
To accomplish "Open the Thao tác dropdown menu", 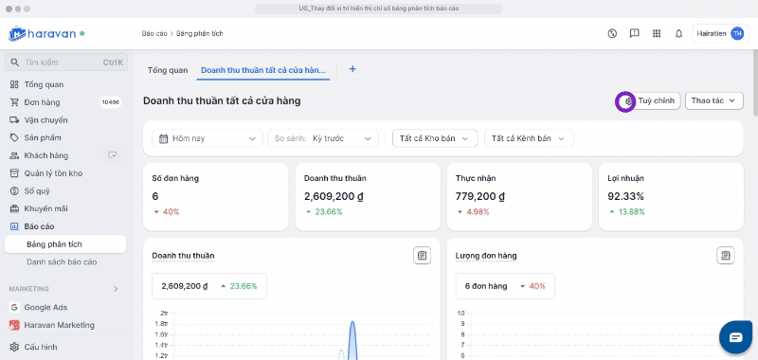I will tap(714, 101).
